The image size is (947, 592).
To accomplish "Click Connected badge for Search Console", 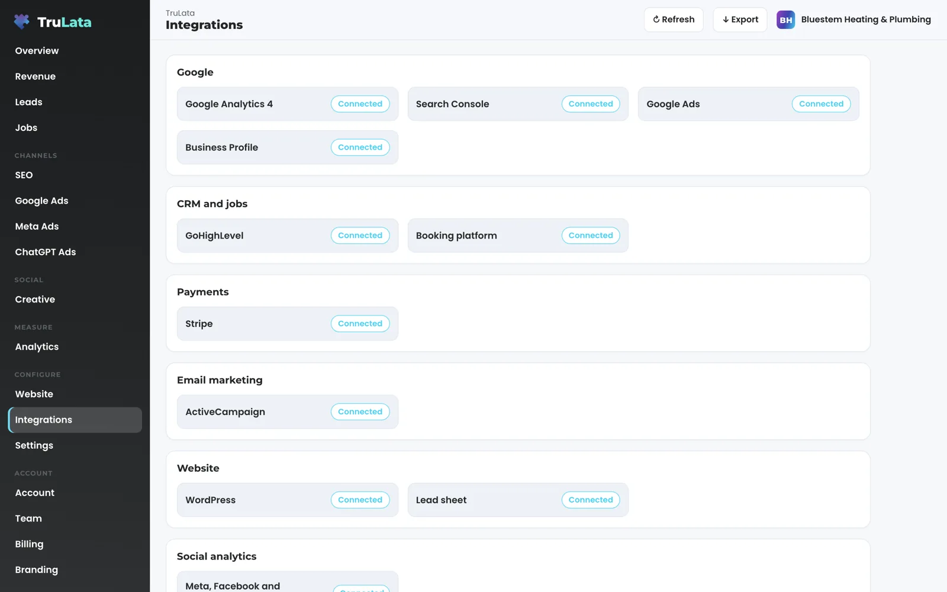I will [591, 104].
